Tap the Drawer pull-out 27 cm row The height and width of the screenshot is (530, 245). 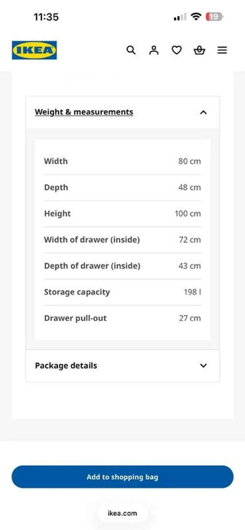click(x=122, y=318)
